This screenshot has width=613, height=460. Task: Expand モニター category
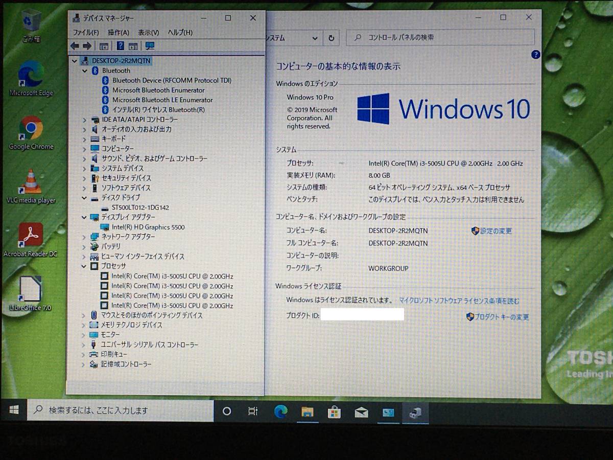click(x=83, y=335)
